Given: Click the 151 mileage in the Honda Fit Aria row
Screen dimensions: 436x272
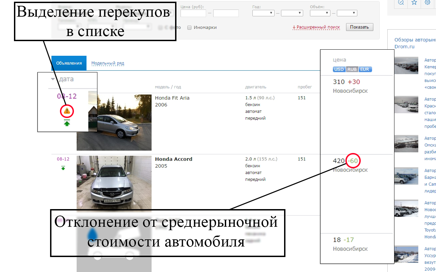Looking at the screenshot, I should pyautogui.click(x=302, y=98).
